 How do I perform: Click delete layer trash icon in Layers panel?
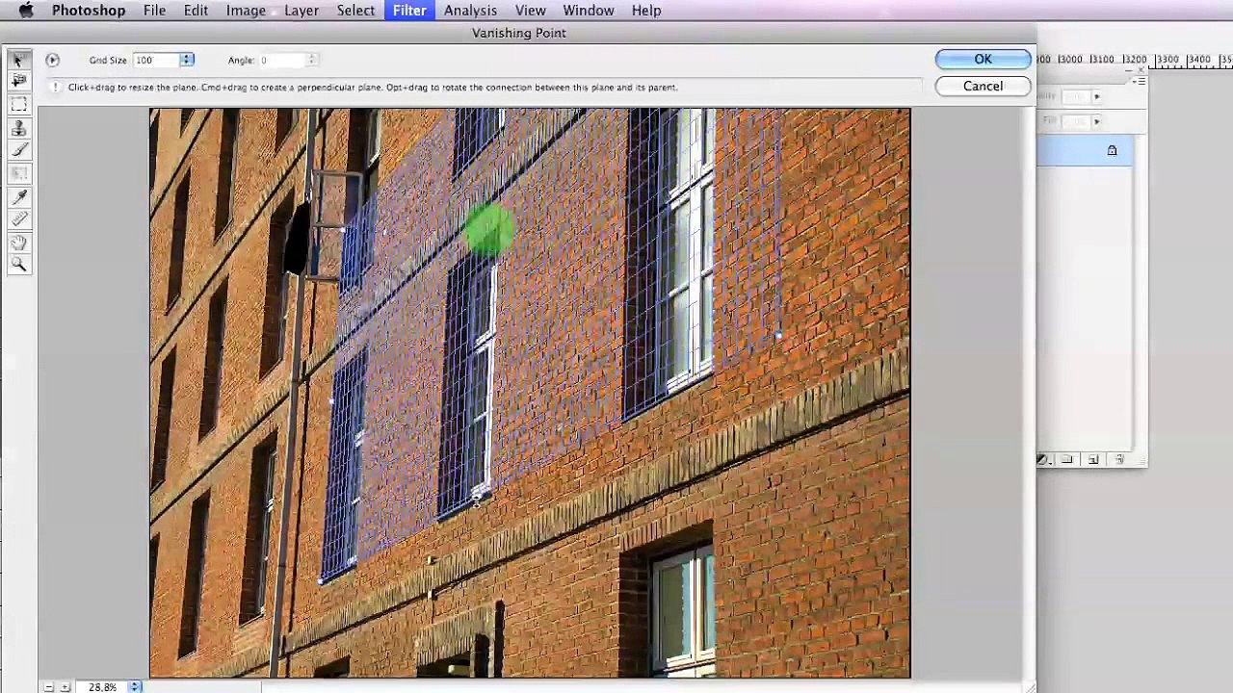click(x=1119, y=460)
